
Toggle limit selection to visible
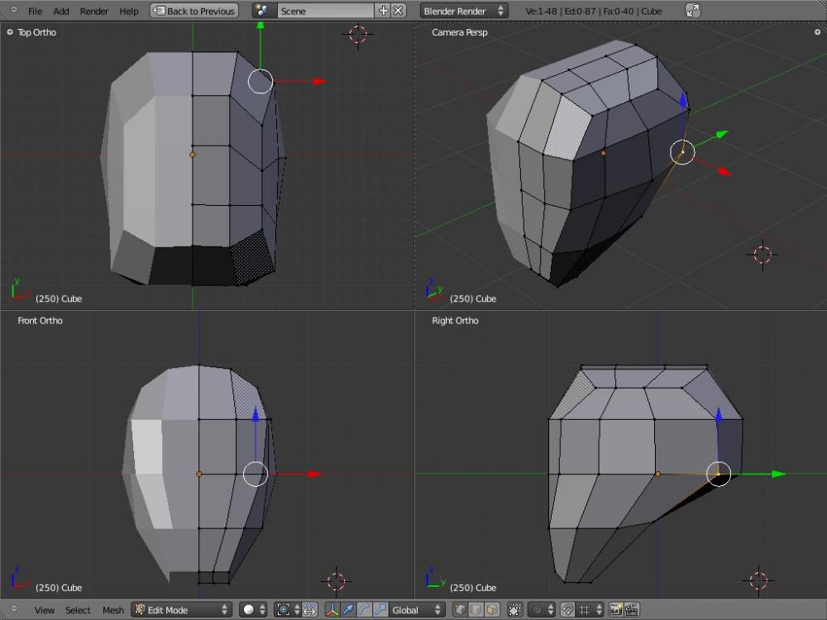tap(514, 610)
